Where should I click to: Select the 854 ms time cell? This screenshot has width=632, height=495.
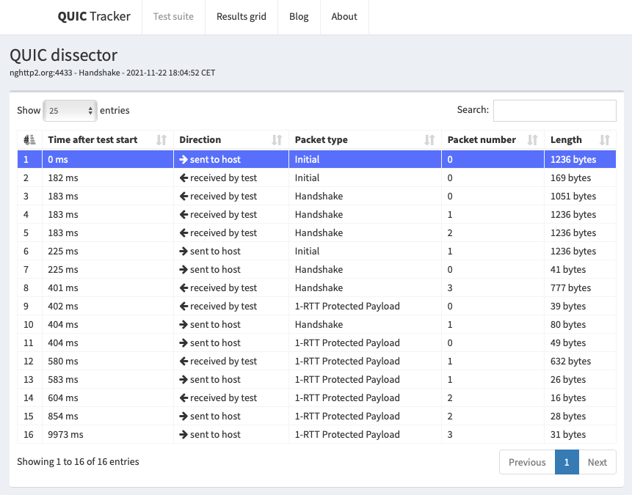click(x=108, y=416)
